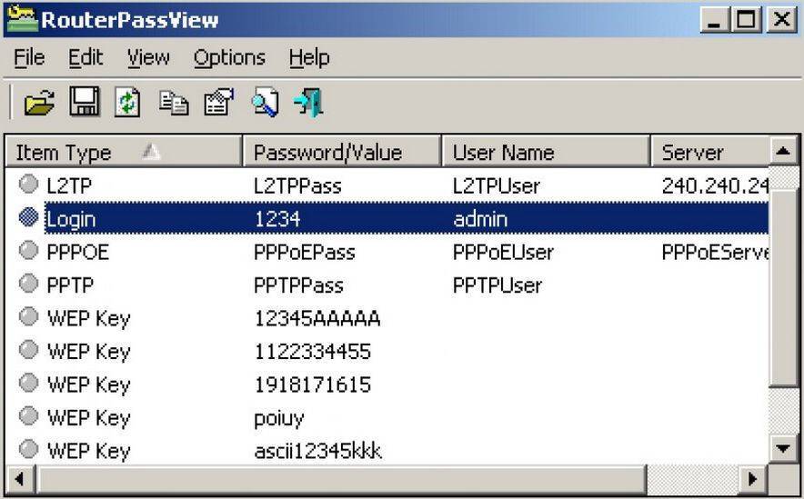Click the PPPoEPass password value
This screenshot has height=499, width=804.
coord(305,252)
